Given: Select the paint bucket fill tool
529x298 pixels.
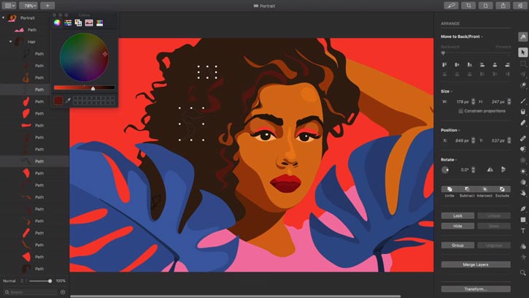Looking at the screenshot, I should pyautogui.click(x=523, y=112).
